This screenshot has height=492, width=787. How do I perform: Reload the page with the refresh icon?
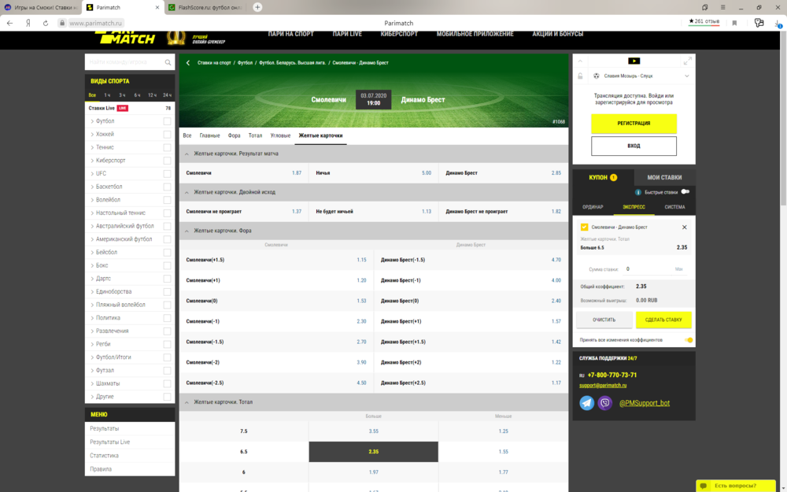(46, 23)
